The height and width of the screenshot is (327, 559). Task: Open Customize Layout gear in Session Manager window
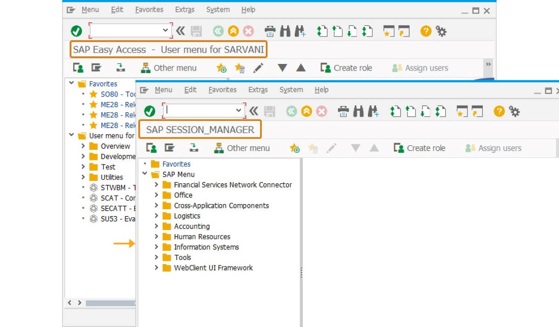click(x=514, y=112)
